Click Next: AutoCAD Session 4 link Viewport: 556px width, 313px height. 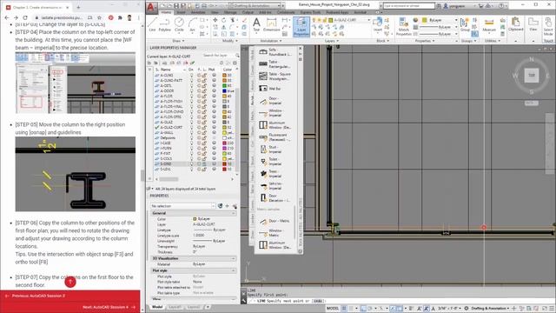[x=109, y=307]
